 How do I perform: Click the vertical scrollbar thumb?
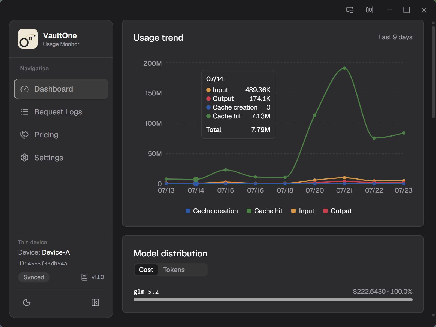click(x=433, y=72)
